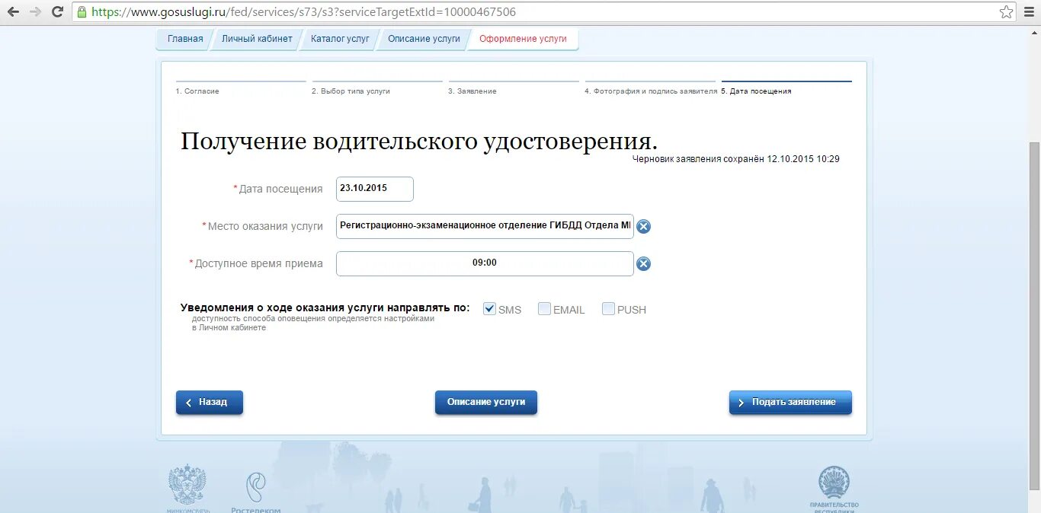This screenshot has width=1041, height=513.
Task: Select the Оформление услуги tab
Action: click(522, 38)
